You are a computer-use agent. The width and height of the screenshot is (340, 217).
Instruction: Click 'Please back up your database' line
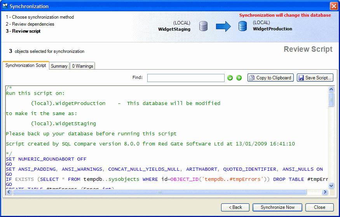[91, 134]
